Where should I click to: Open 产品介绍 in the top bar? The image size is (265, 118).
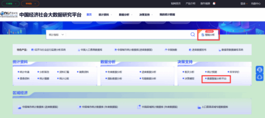tap(191, 4)
